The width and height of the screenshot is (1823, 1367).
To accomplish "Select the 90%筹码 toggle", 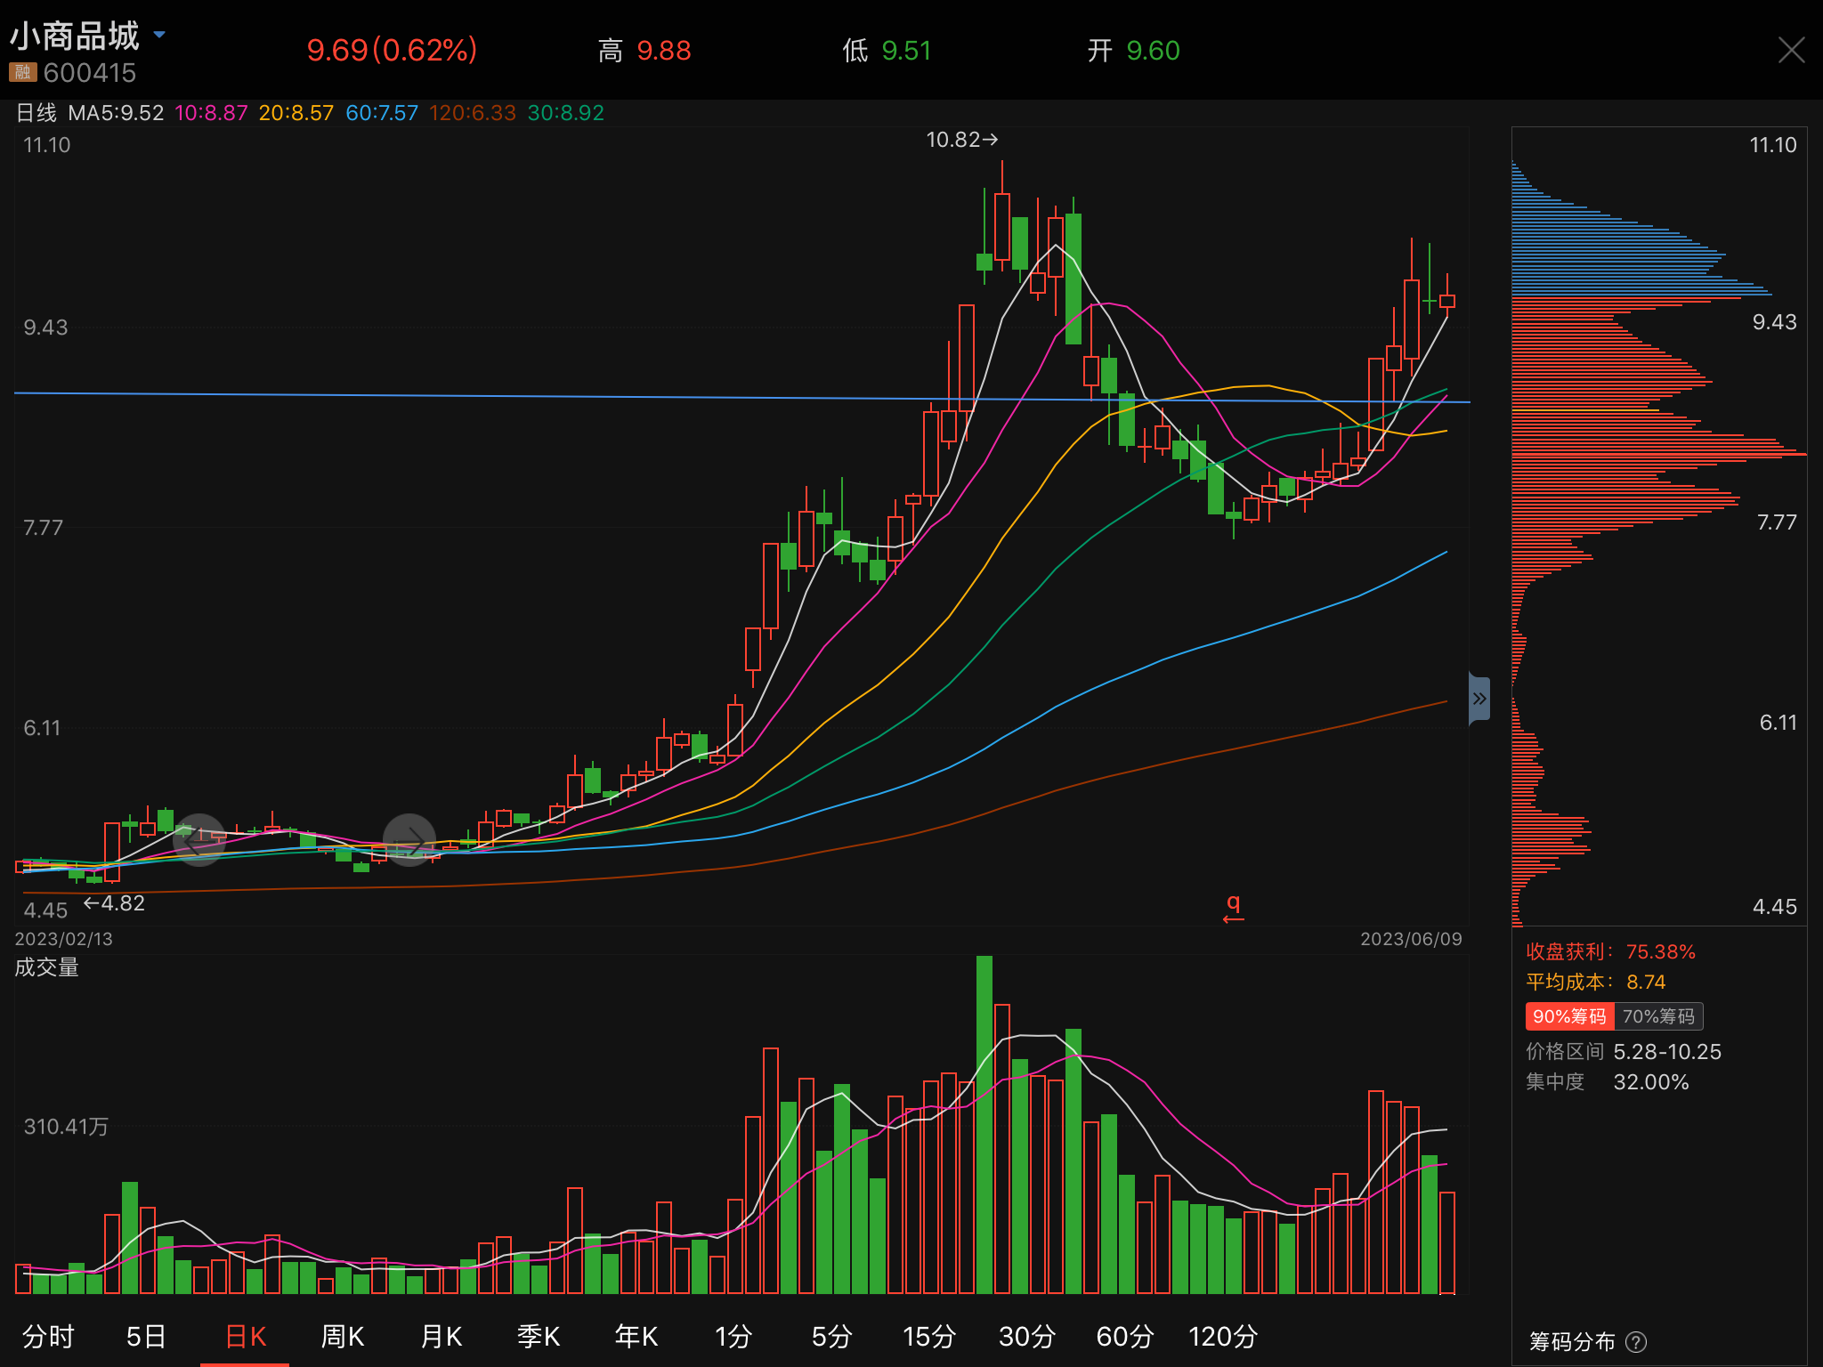I will (x=1569, y=1016).
